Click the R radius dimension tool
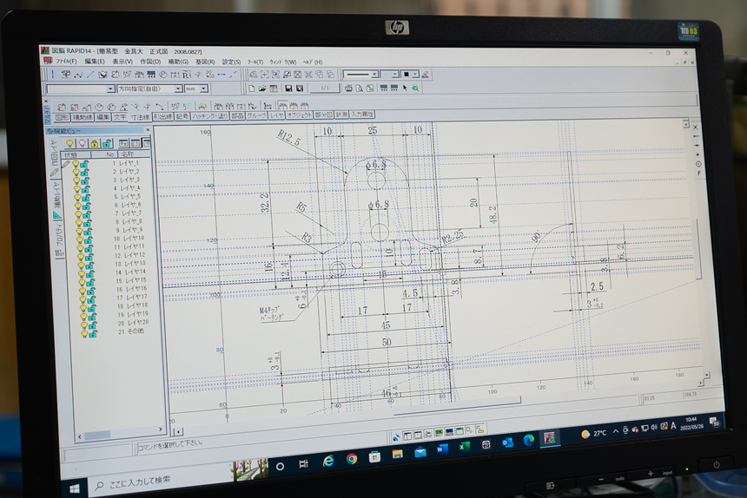Image resolution: width=747 pixels, height=498 pixels. 186,75
